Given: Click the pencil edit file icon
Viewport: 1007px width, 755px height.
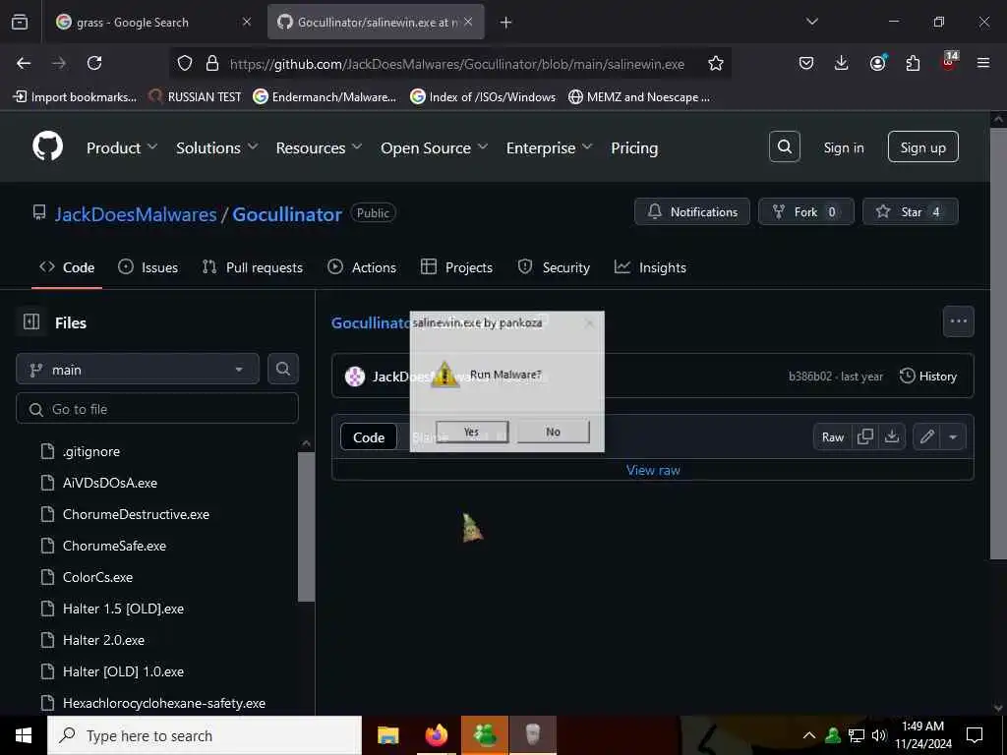Looking at the screenshot, I should click(926, 436).
